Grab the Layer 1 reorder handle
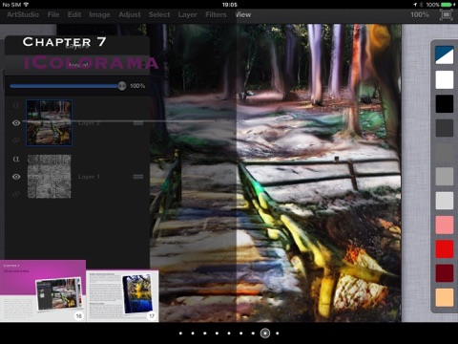Image resolution: width=458 pixels, height=344 pixels. pyautogui.click(x=138, y=177)
